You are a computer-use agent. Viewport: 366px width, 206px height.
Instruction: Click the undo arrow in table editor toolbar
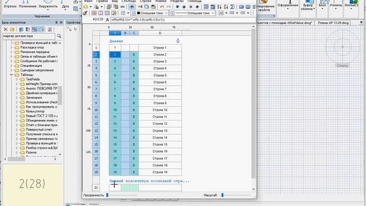point(162,7)
